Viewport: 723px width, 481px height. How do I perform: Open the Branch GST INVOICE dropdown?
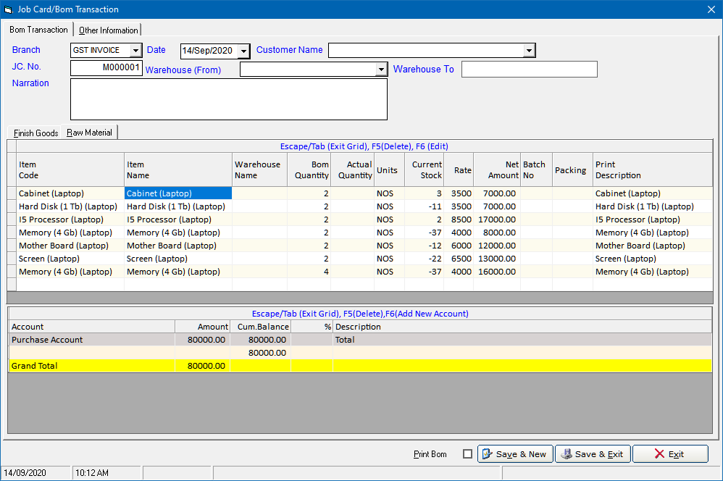(135, 51)
